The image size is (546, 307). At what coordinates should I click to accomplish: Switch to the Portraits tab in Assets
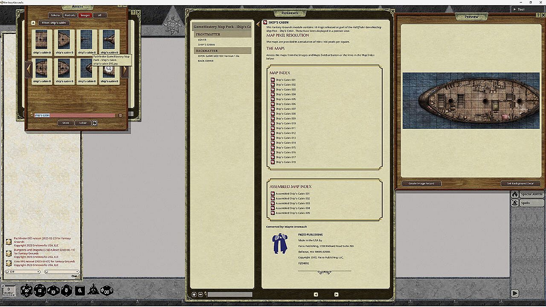70,15
